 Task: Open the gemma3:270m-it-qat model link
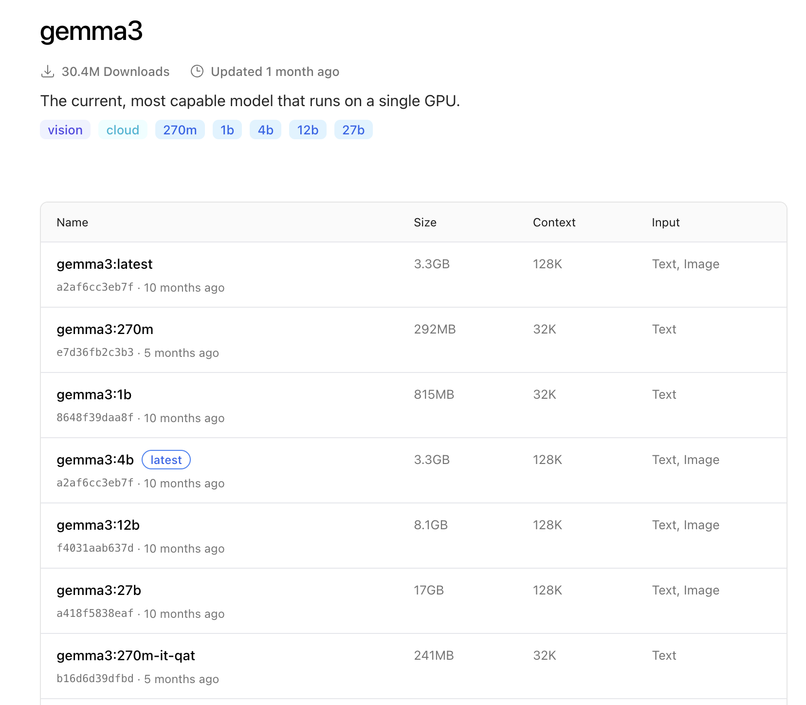(126, 655)
